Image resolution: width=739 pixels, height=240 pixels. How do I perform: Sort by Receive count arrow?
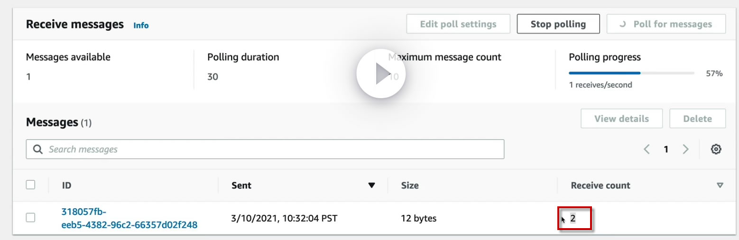tap(720, 185)
